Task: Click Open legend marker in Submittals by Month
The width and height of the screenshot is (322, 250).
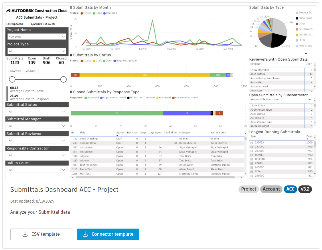Action: coord(94,13)
